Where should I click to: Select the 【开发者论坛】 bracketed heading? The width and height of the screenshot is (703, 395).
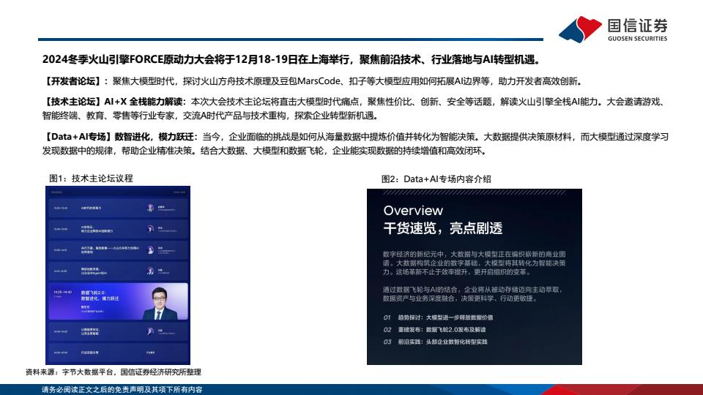72,81
